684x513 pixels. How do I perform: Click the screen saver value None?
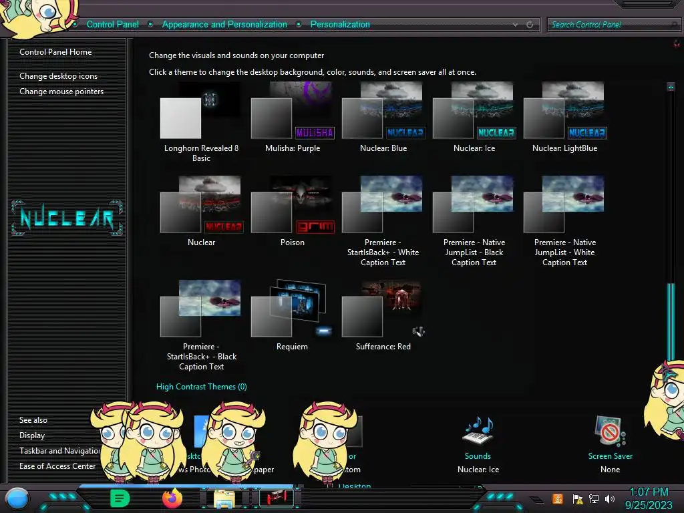point(610,470)
